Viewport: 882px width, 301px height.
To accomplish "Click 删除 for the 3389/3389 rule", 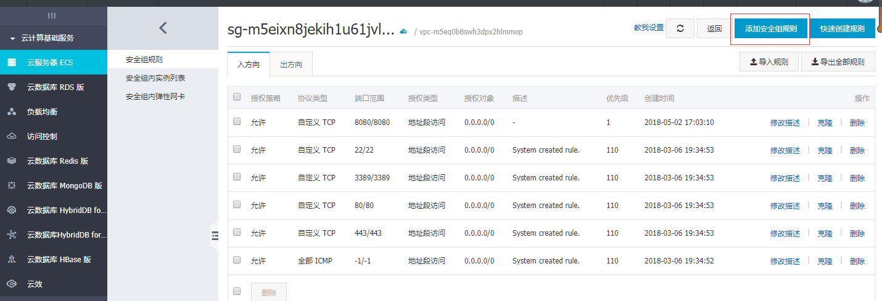I will point(857,178).
